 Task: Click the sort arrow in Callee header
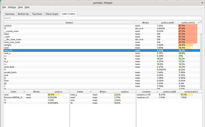point(91,91)
